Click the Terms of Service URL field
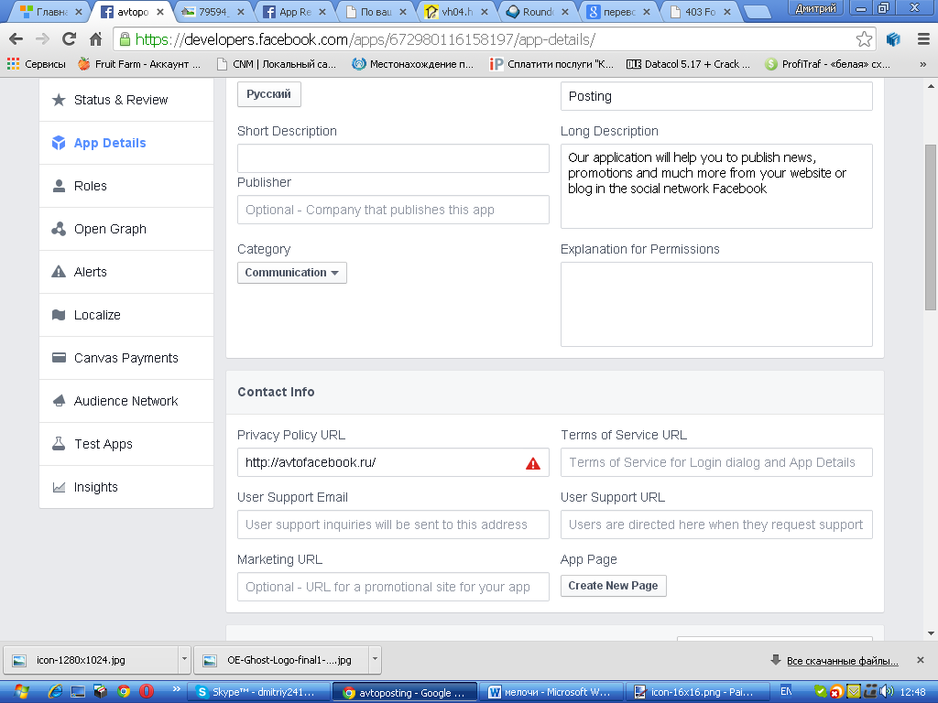 point(716,462)
